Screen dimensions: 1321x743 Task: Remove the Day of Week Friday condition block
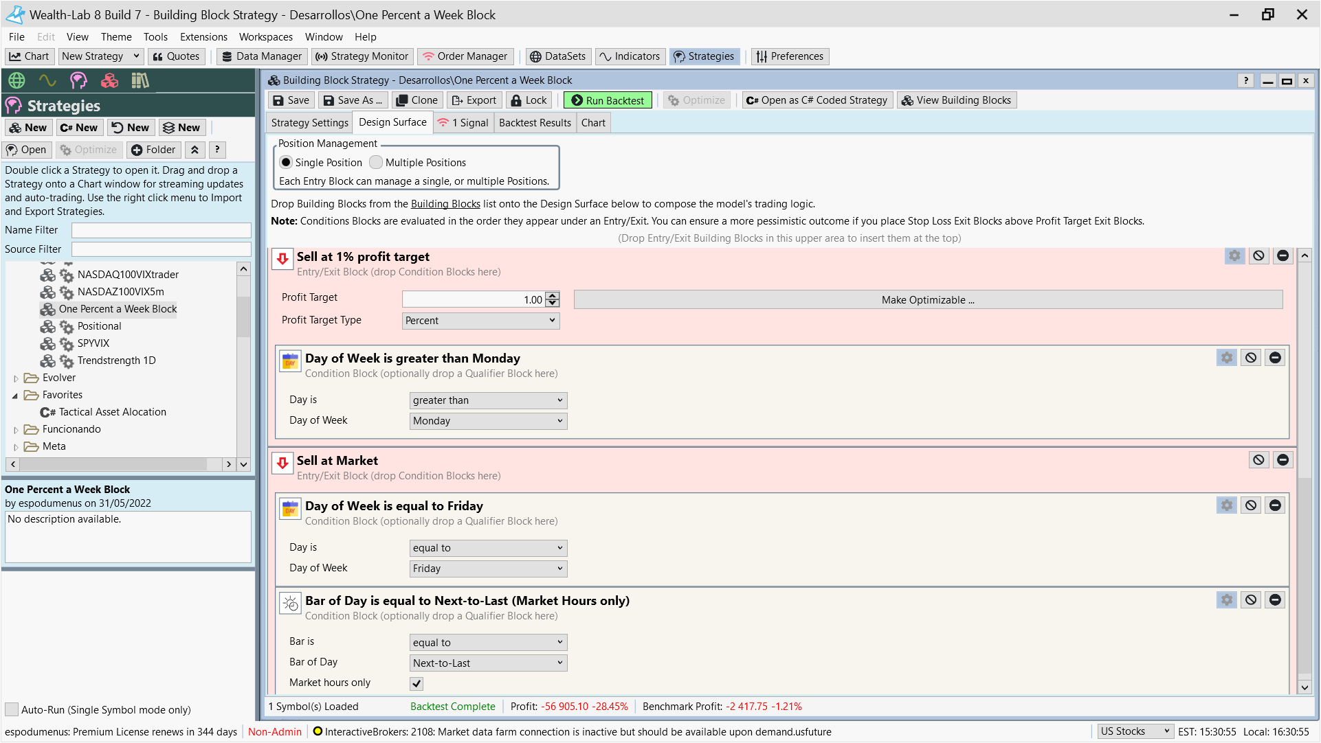1275,505
